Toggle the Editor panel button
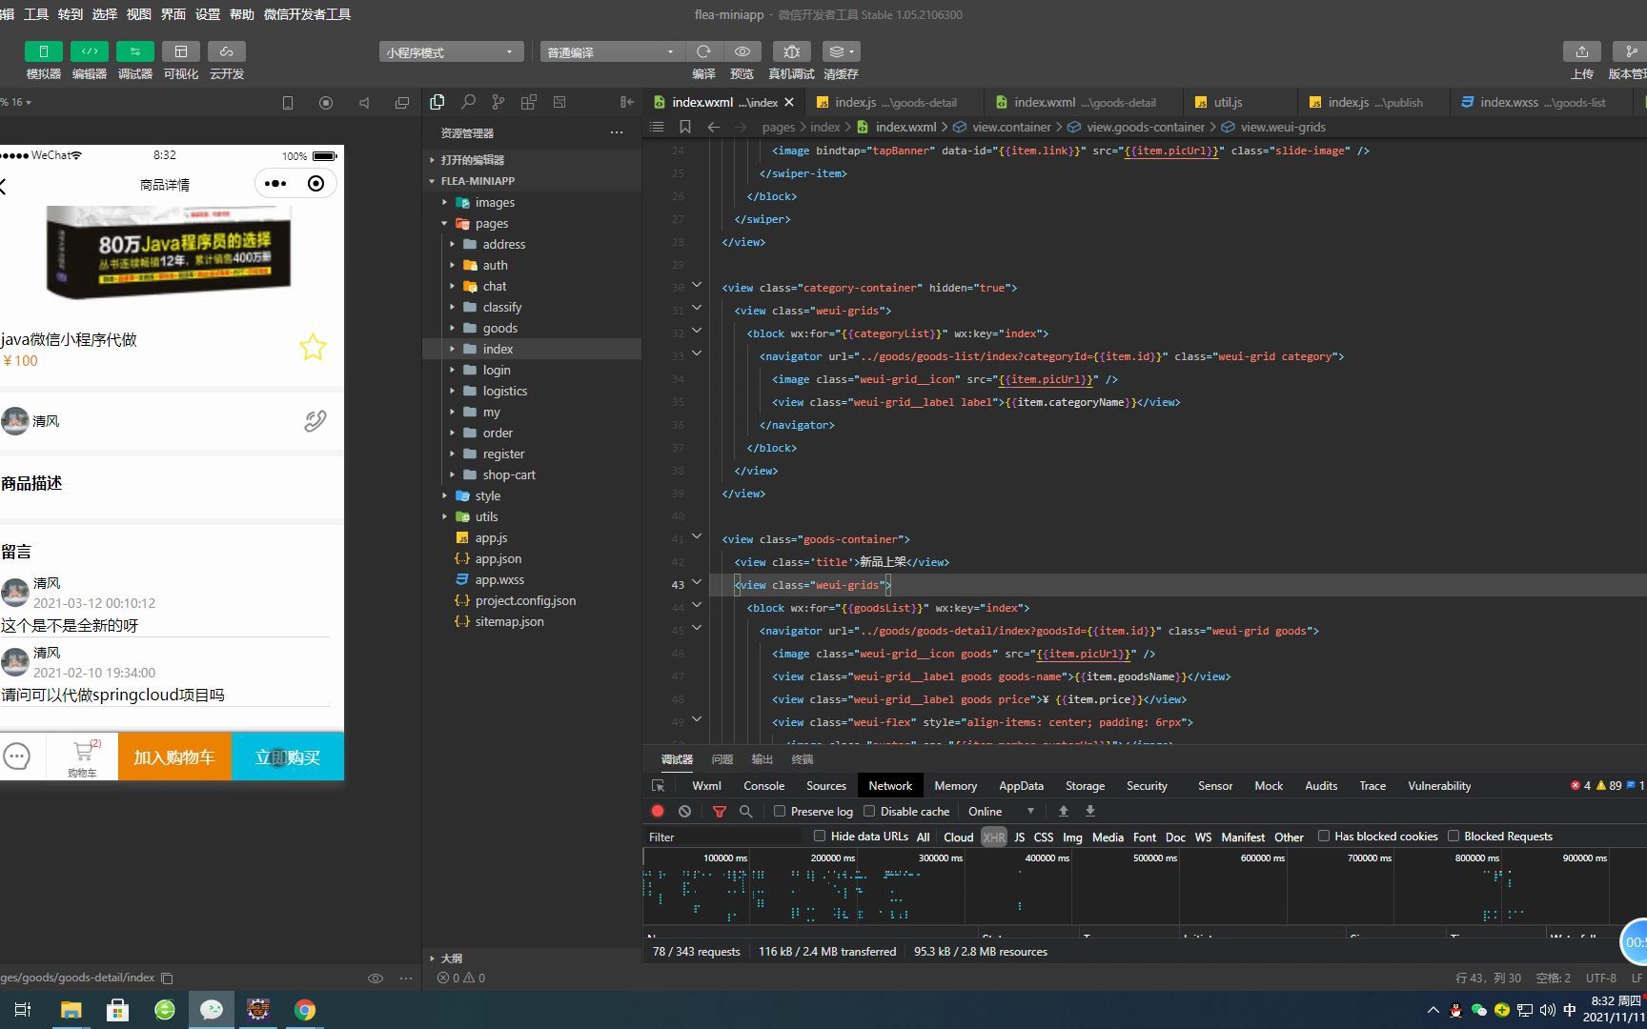1647x1029 pixels. click(x=90, y=51)
